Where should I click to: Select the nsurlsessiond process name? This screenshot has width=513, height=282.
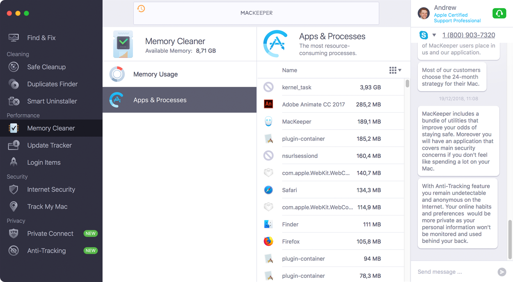tap(300, 156)
